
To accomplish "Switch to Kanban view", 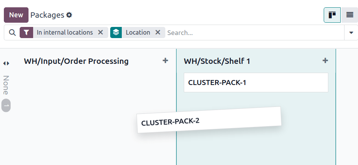I will click(332, 15).
